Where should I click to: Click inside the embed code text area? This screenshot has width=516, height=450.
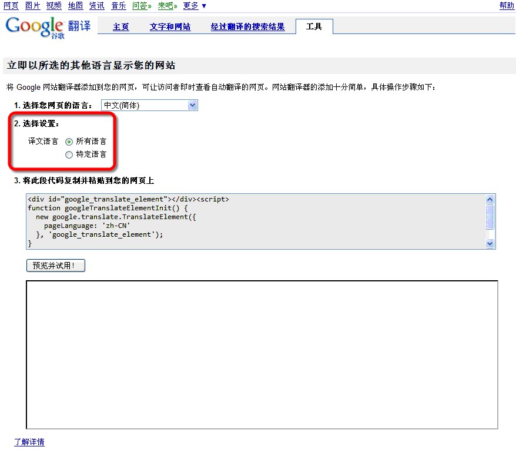tap(255, 221)
